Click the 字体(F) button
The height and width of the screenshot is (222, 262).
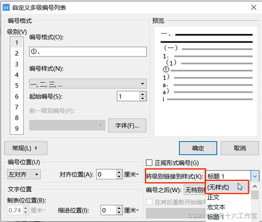coord(127,126)
